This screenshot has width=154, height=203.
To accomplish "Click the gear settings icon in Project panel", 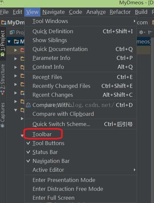I will point(142,32).
